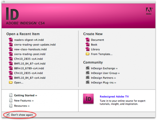This screenshot has height=120, width=157.
Task: Click the From Template folder icon
Action: click(87, 54)
